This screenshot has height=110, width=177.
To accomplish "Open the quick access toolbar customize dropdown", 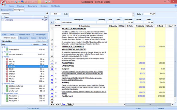I will pyautogui.click(x=54, y=2).
